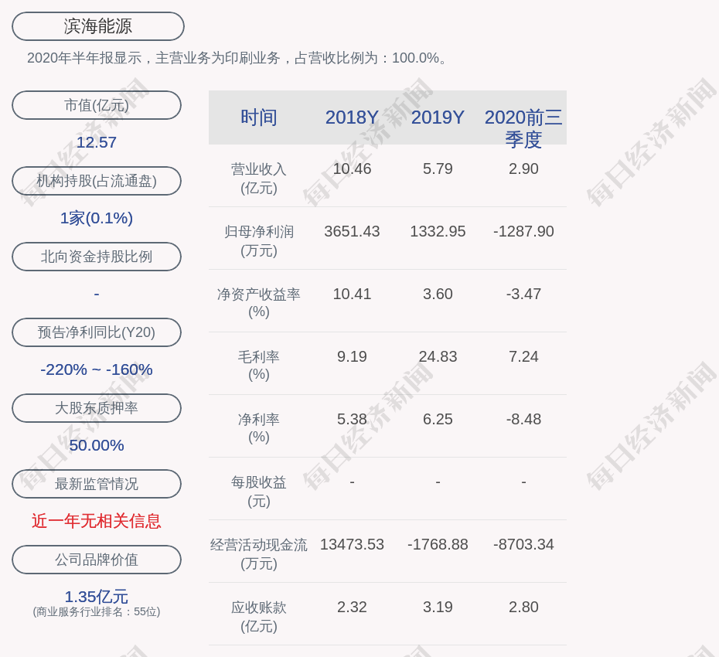Viewport: 719px width, 657px height.
Task: Click the 1.35亿元 brand value
Action: point(96,596)
